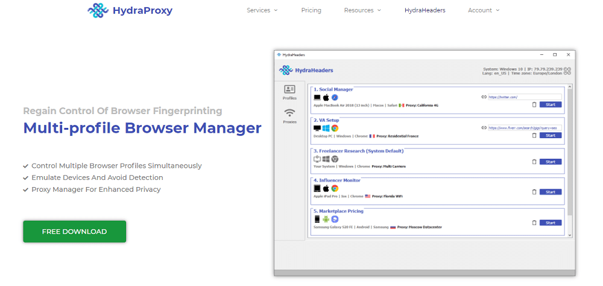Open the Pricing page

point(311,10)
